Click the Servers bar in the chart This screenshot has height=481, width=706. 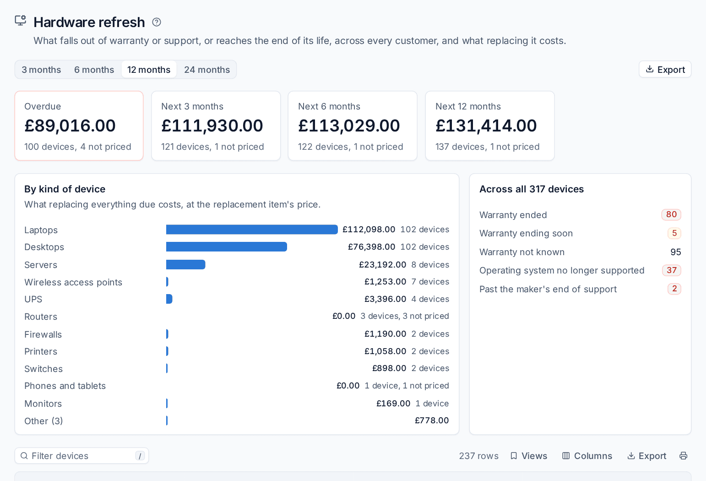pyautogui.click(x=186, y=265)
